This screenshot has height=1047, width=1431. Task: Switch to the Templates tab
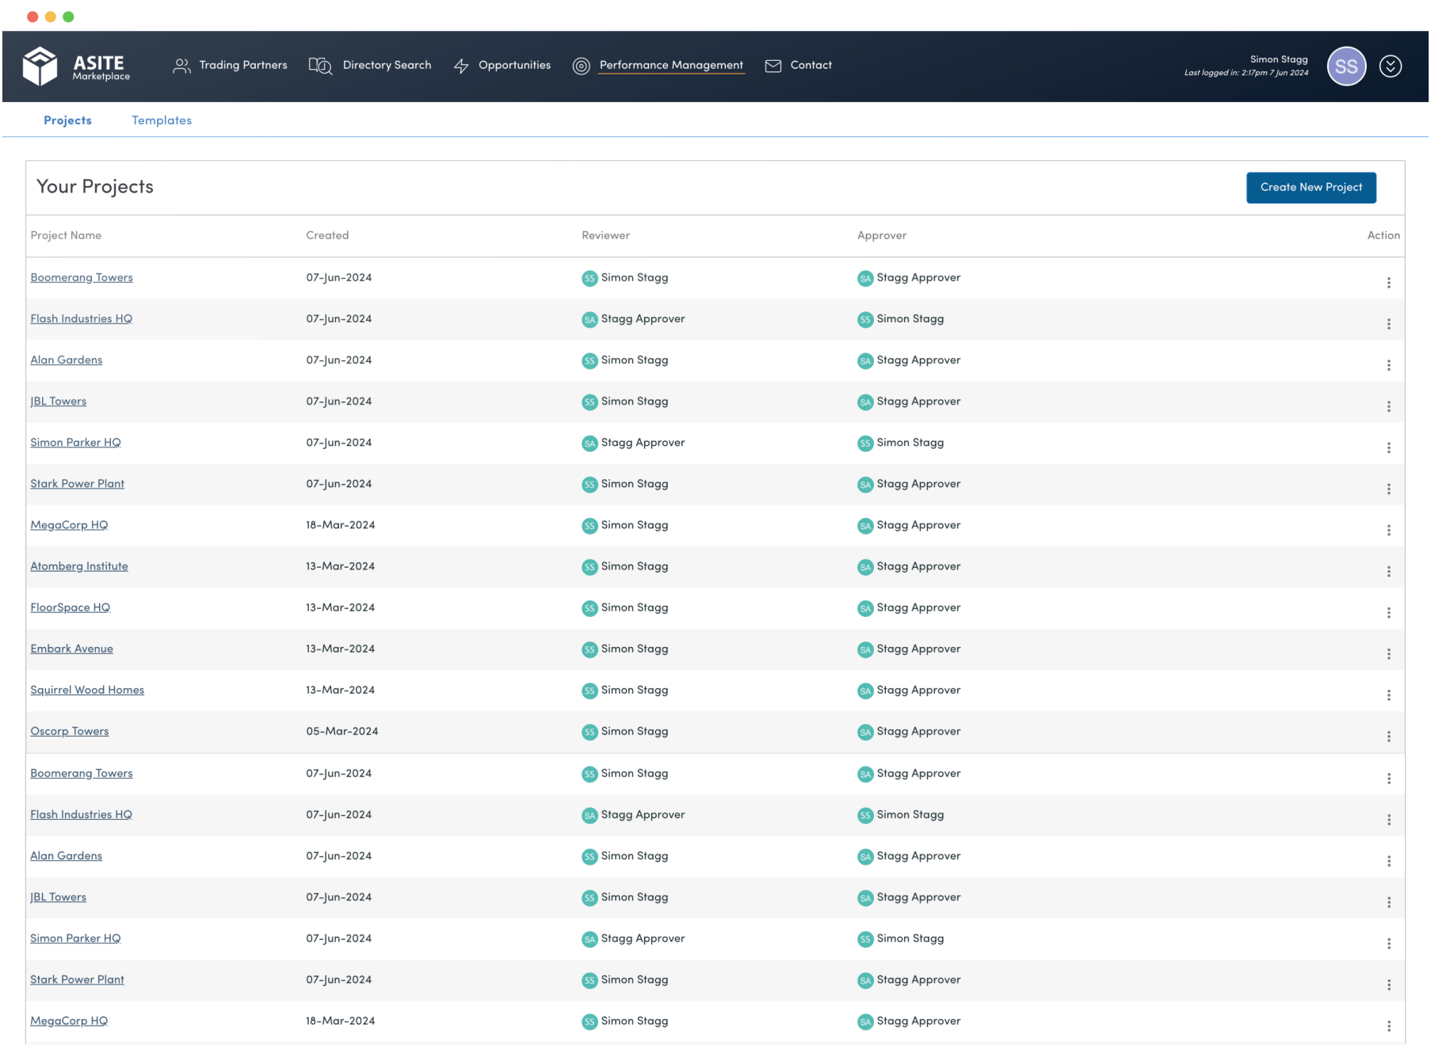pyautogui.click(x=162, y=120)
